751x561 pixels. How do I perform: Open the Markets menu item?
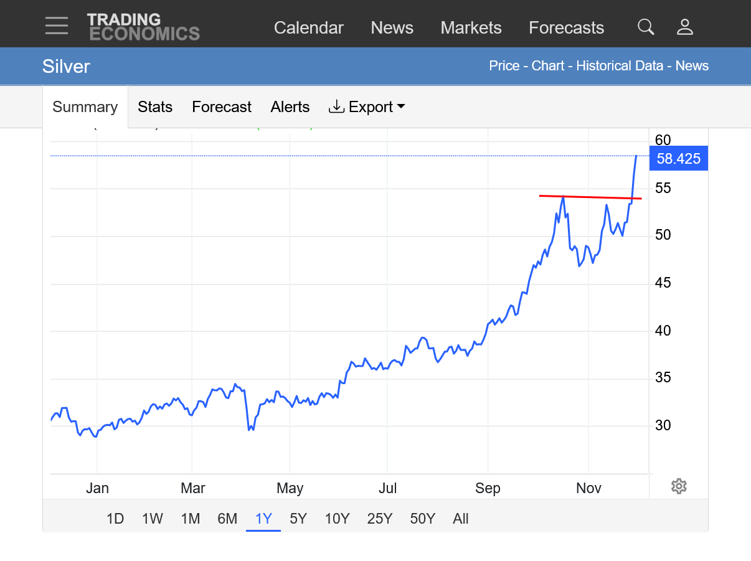tap(471, 28)
